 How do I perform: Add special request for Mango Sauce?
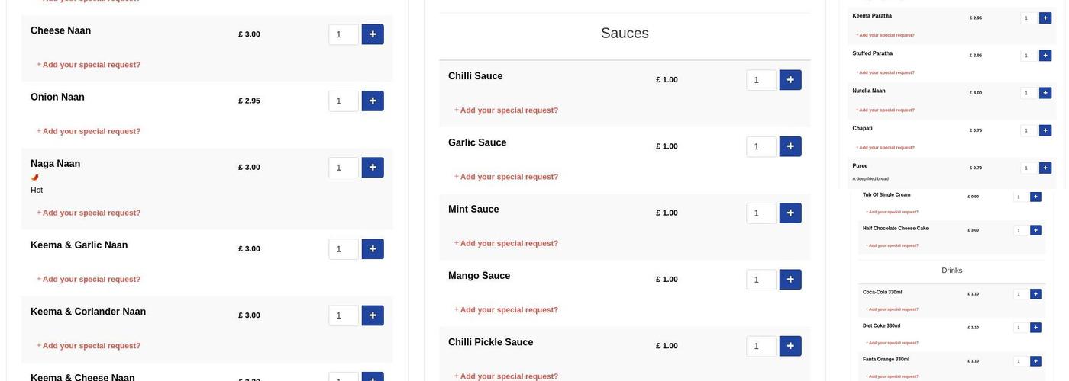509,310
